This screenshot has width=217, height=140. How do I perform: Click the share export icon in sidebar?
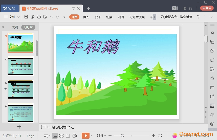(212, 96)
